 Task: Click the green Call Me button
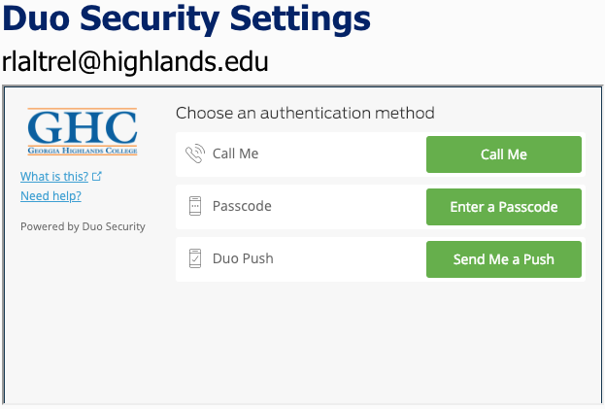tap(504, 154)
